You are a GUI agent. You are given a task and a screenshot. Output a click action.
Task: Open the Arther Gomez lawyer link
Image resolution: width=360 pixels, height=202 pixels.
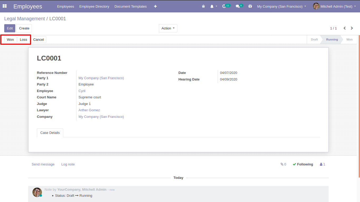(89, 110)
